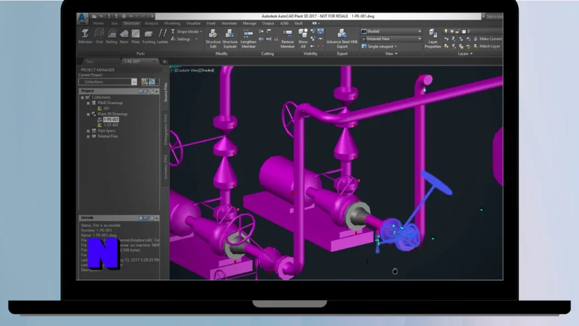
Task: Expand the Layers panel dropdown
Action: (x=465, y=54)
